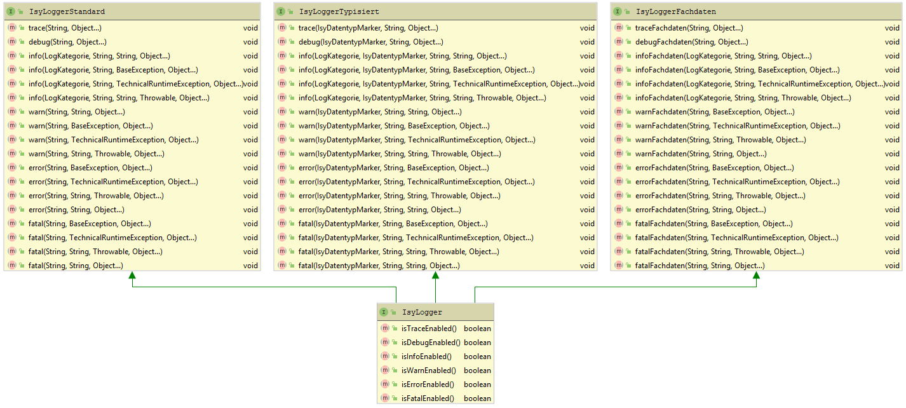The width and height of the screenshot is (906, 408).
Task: Click the interface icon of IsyLogger
Action: tap(383, 312)
